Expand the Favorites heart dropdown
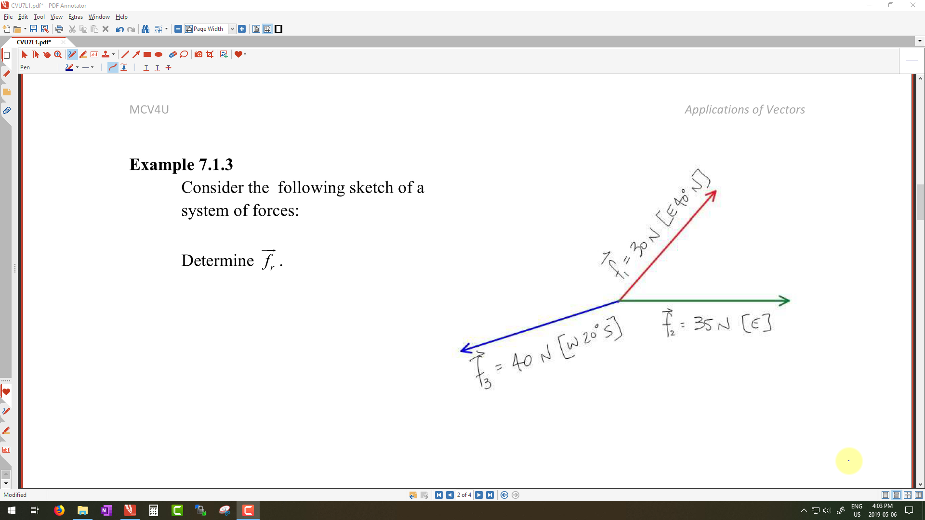 point(245,54)
